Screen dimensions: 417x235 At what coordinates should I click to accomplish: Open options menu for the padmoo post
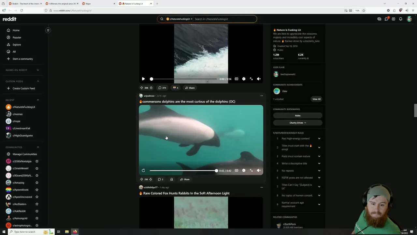(x=262, y=96)
